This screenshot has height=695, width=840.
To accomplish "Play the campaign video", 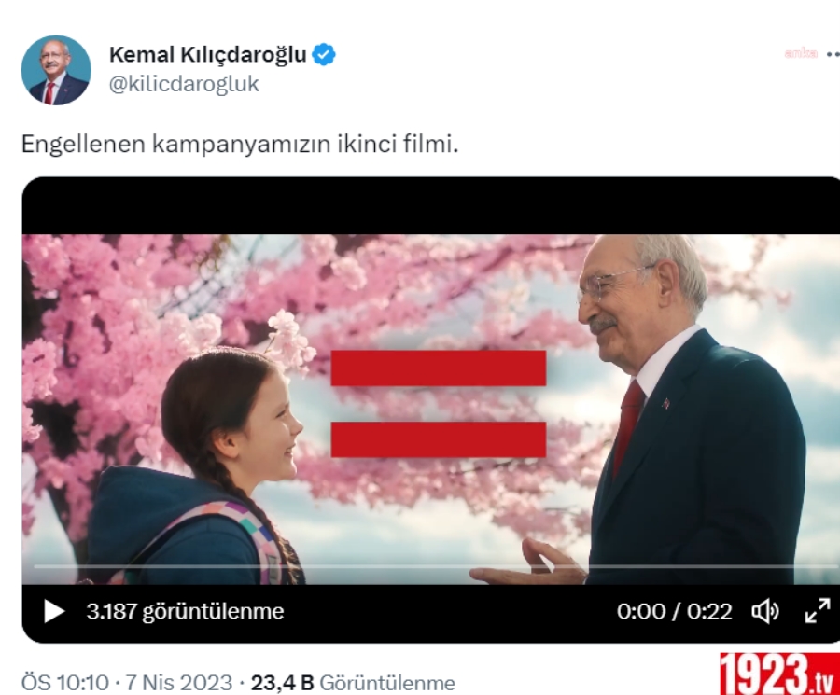I will pyautogui.click(x=53, y=611).
